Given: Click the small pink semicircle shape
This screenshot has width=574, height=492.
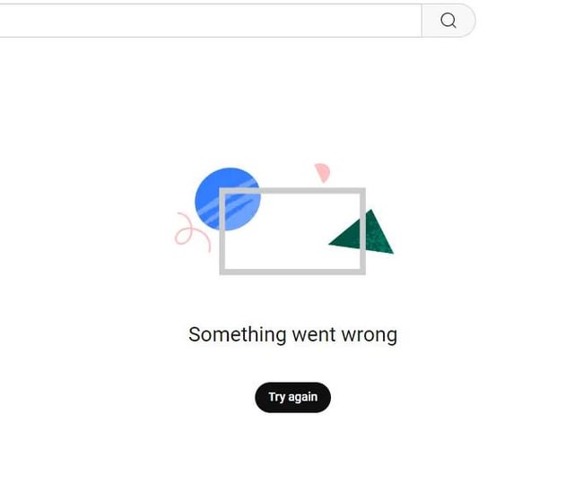Looking at the screenshot, I should [322, 172].
